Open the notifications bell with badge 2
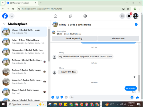 129,16
